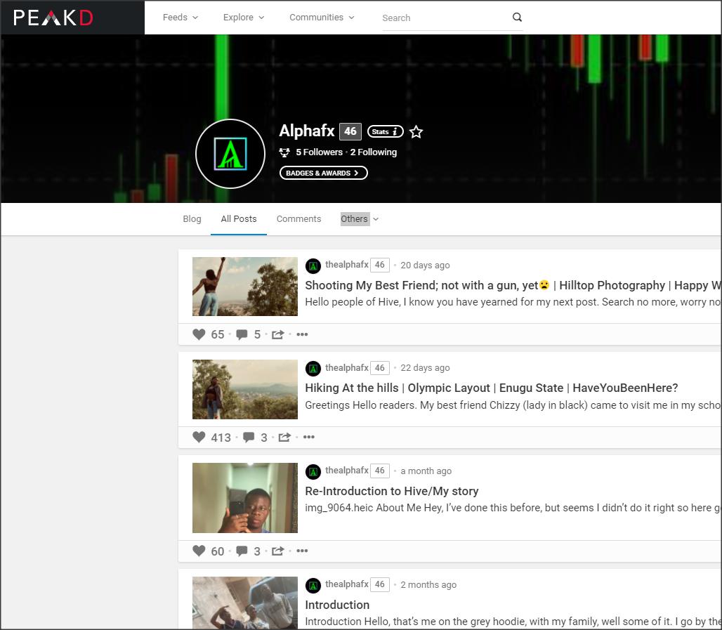Select the All Posts tab
Viewport: 722px width, 630px height.
tap(239, 218)
